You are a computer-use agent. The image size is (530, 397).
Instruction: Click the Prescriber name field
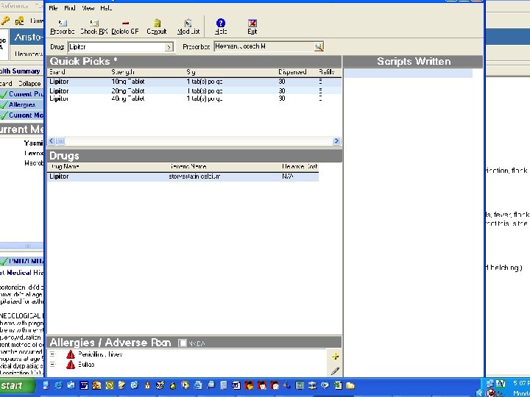click(x=264, y=46)
